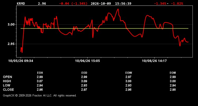Screen dimensions: 198x106
Task: Click the EOM high value 3.08
Action: 173,81
